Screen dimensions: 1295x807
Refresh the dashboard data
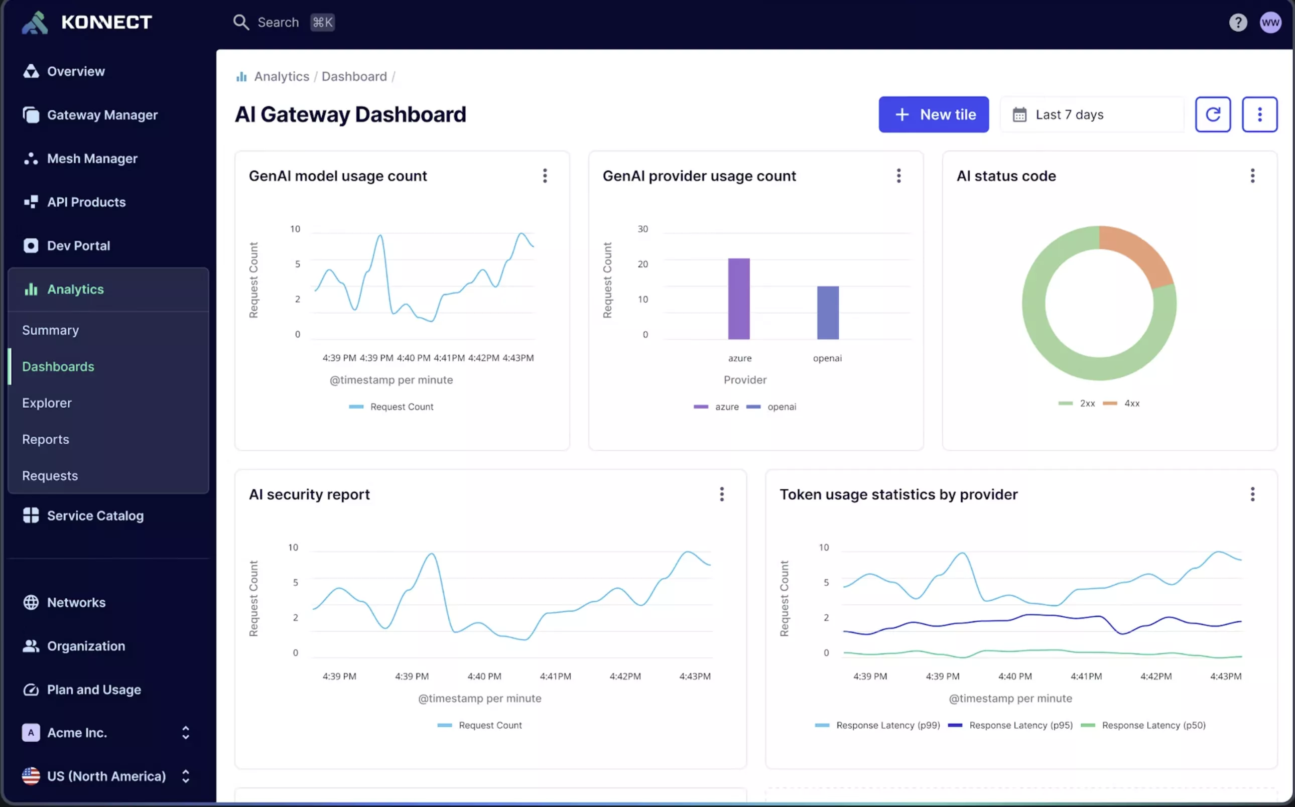pos(1213,114)
